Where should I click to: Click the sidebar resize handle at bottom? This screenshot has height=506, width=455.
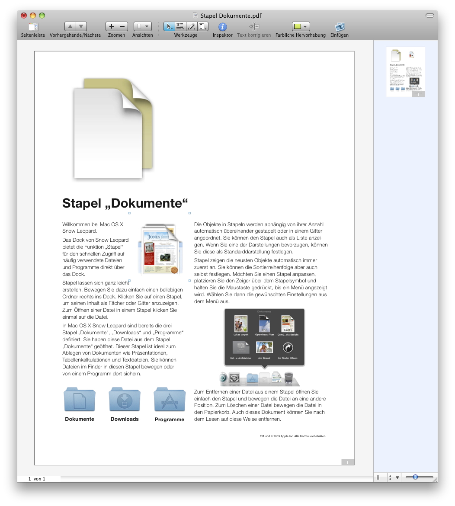pos(377,477)
